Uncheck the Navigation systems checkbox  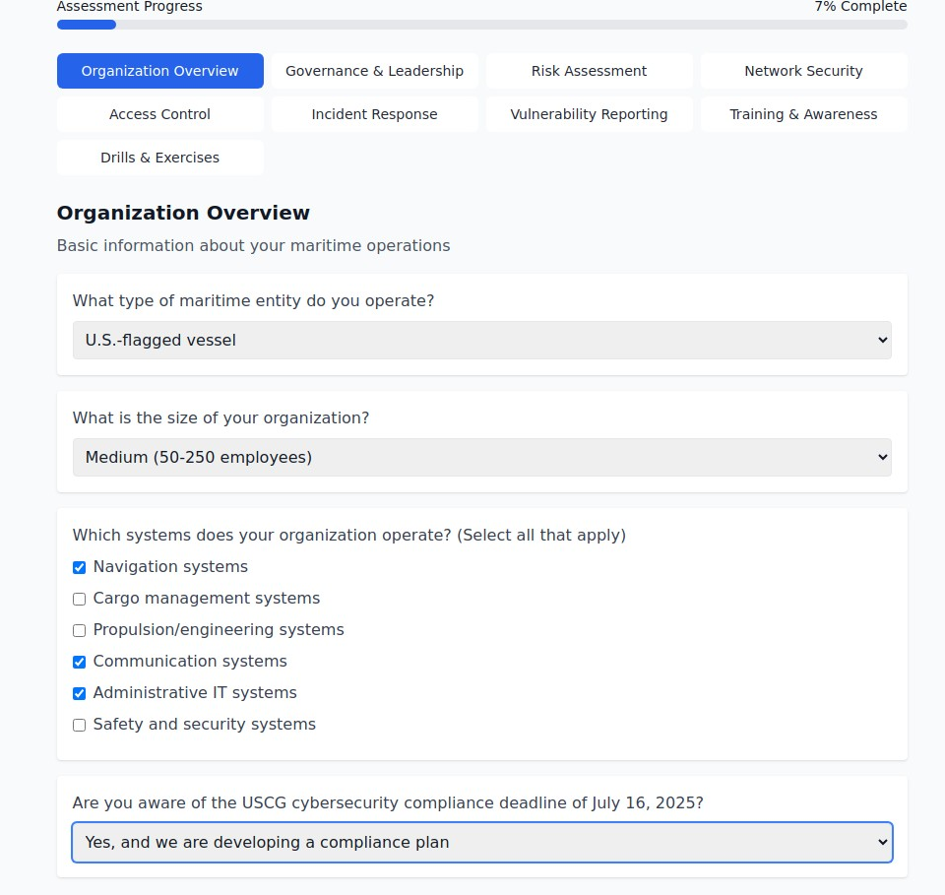(x=80, y=567)
